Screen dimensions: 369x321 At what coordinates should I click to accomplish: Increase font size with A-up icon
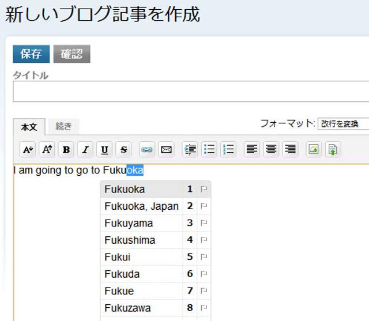[x=47, y=149]
